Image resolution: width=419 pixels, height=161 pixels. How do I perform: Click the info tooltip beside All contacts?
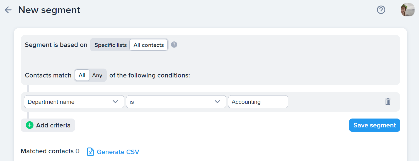[174, 45]
